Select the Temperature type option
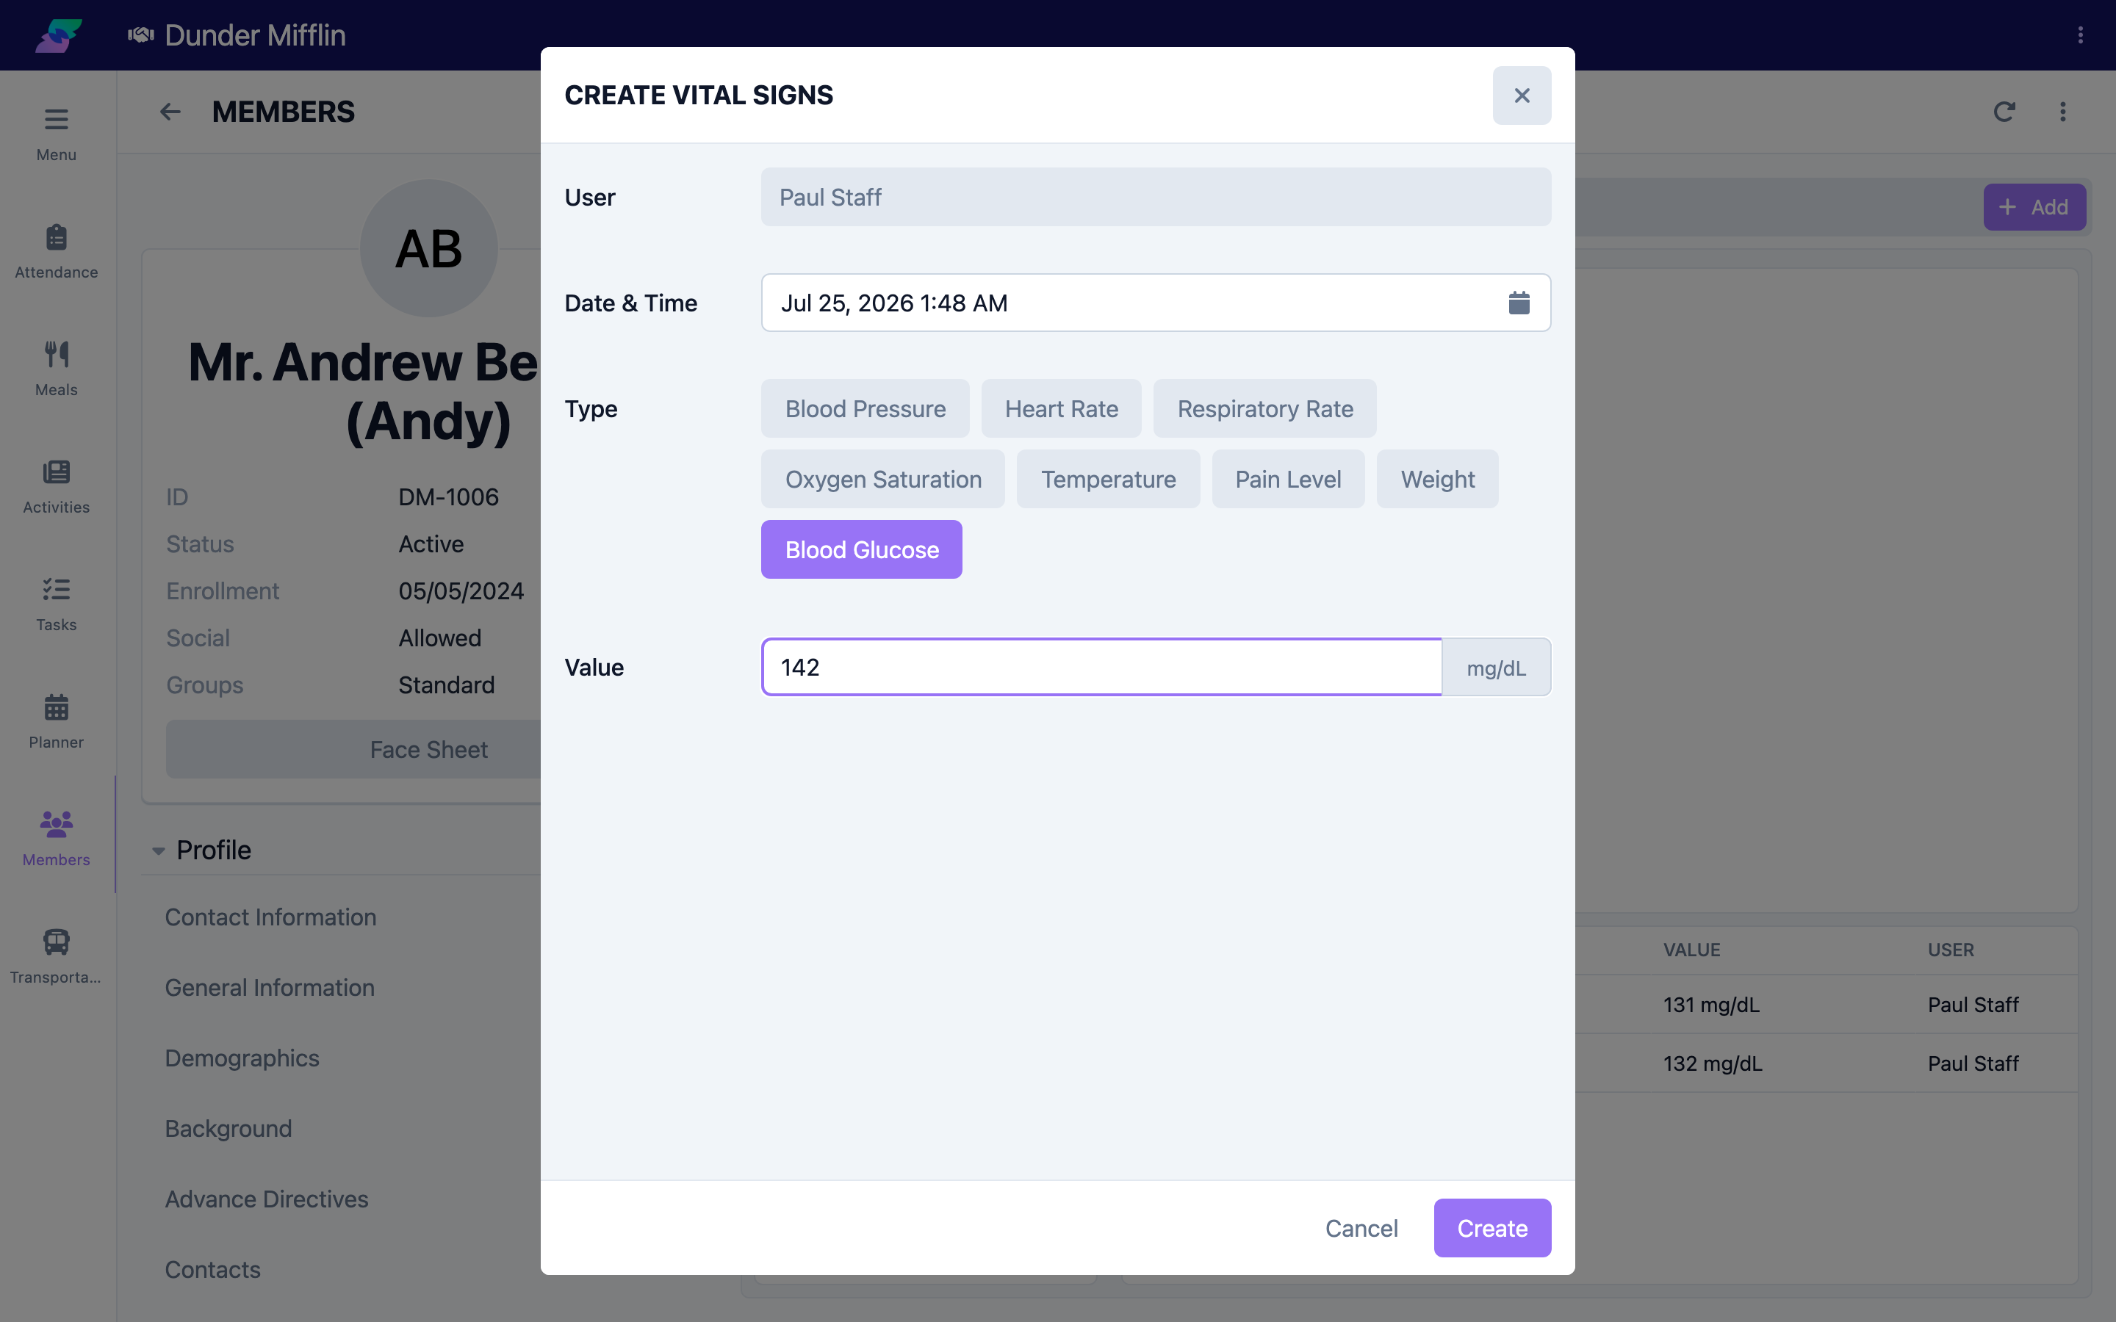This screenshot has height=1322, width=2116. [x=1108, y=479]
